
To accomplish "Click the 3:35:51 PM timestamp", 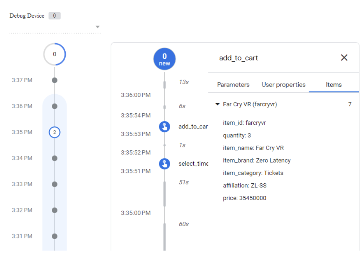I will (x=135, y=171).
